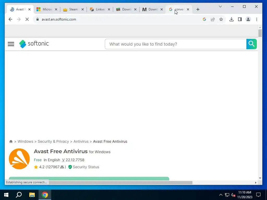Open the Antivirus breadcrumb link
267x200 pixels.
click(81, 141)
